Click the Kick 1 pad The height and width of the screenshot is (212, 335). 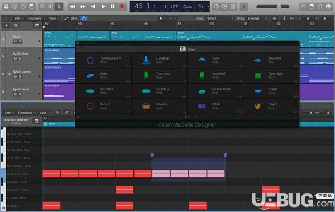(104, 107)
